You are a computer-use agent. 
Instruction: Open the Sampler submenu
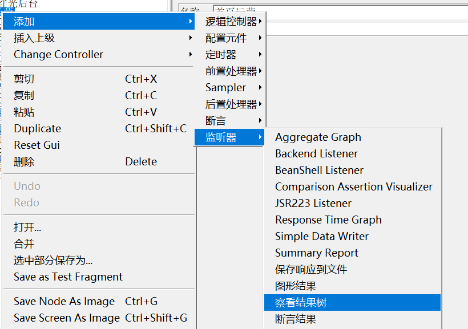coord(226,88)
